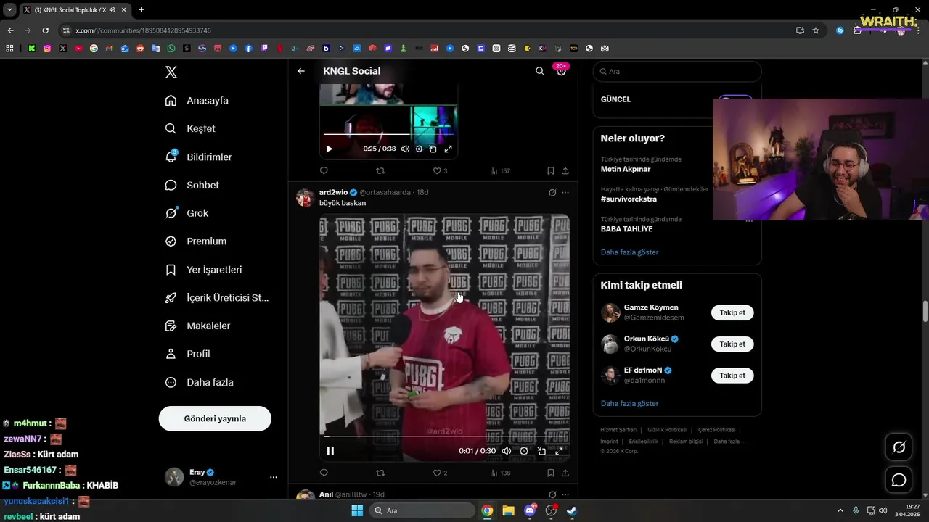Bookmark ard2wio's post
This screenshot has width=929, height=522.
pos(550,473)
